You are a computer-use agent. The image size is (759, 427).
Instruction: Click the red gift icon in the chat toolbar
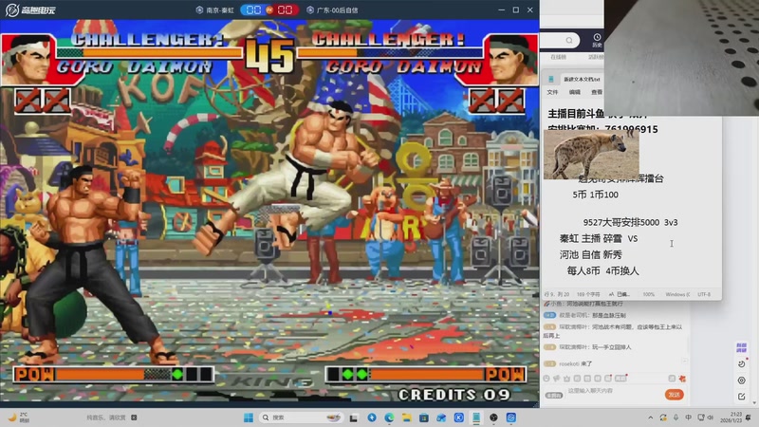click(682, 379)
